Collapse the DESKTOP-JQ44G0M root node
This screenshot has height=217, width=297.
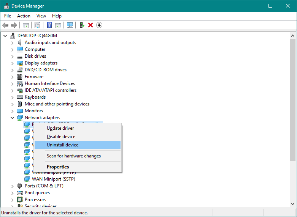pyautogui.click(x=5, y=36)
